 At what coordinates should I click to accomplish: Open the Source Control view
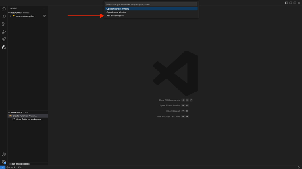tap(4, 24)
